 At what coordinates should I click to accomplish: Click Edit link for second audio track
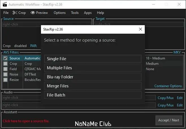pos(180,105)
